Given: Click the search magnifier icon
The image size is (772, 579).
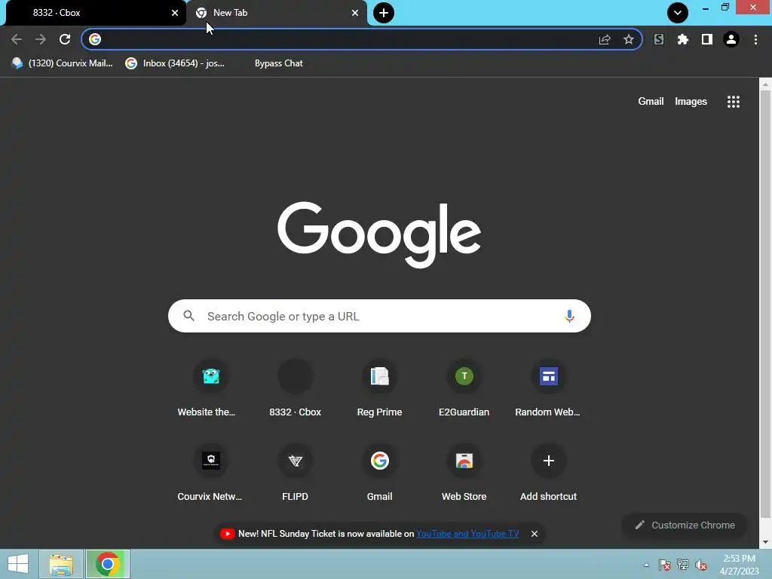Looking at the screenshot, I should pos(189,316).
